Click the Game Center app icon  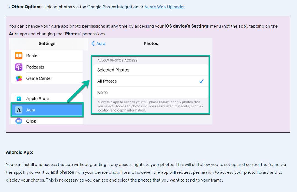coord(19,78)
